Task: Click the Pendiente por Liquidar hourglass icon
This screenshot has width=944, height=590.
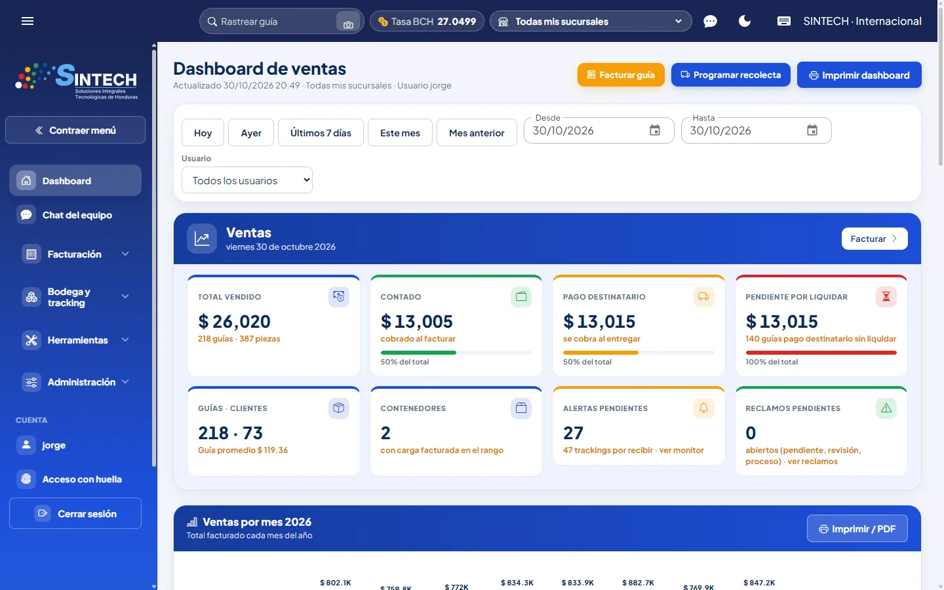Action: point(886,297)
